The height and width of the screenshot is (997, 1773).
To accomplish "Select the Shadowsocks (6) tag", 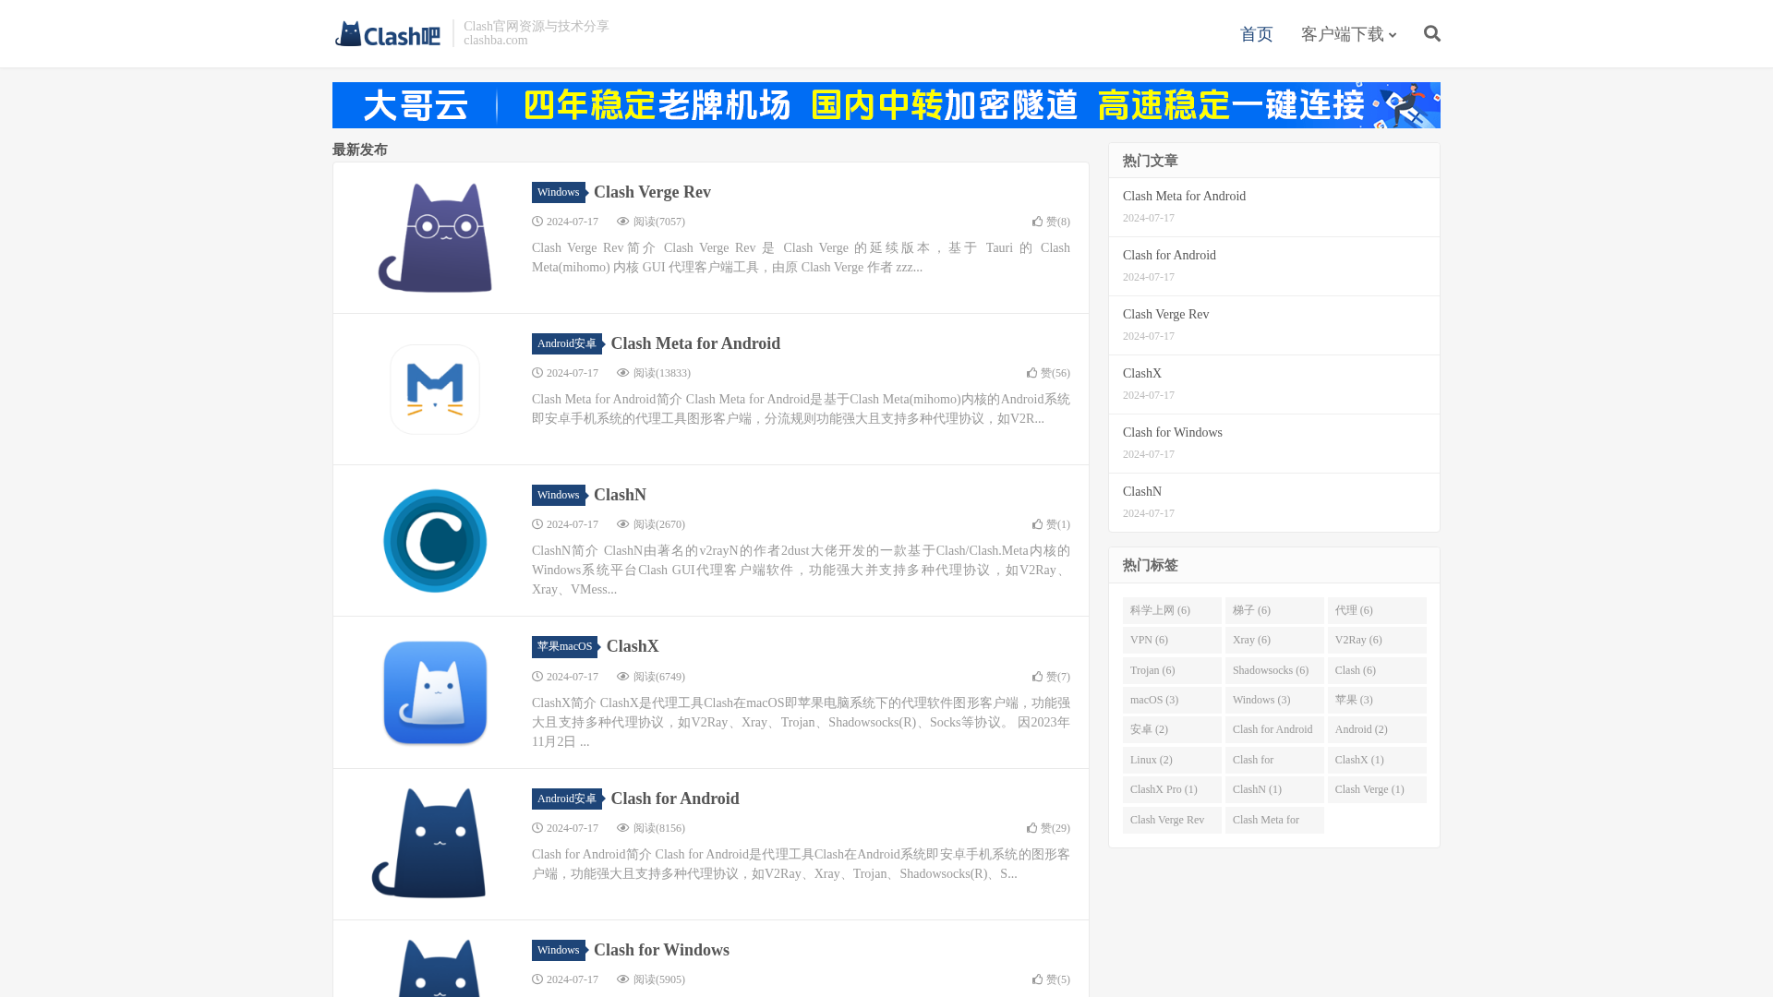I will click(1274, 670).
